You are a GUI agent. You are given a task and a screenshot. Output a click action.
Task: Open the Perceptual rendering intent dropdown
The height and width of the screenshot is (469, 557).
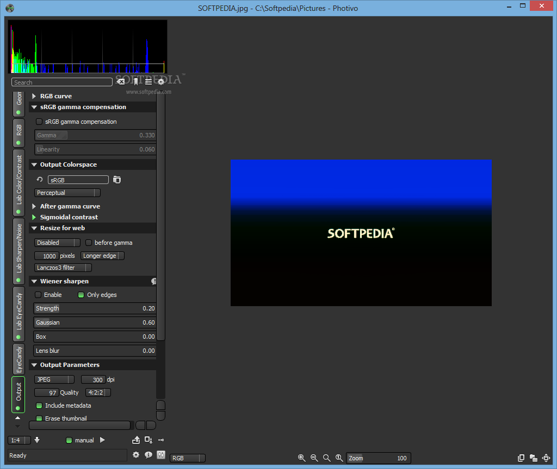[x=67, y=193]
